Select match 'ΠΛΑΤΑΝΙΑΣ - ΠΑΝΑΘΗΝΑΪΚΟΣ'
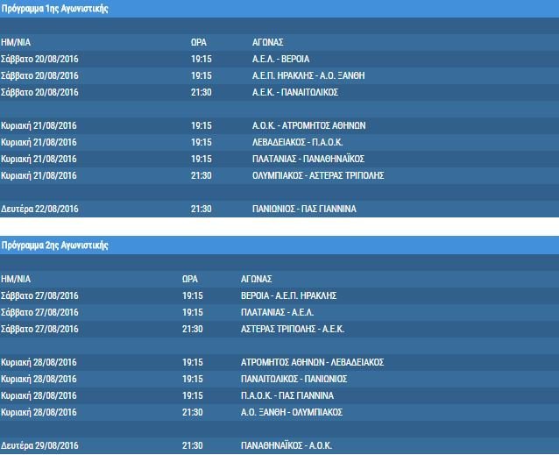559x455 pixels. coord(308,159)
